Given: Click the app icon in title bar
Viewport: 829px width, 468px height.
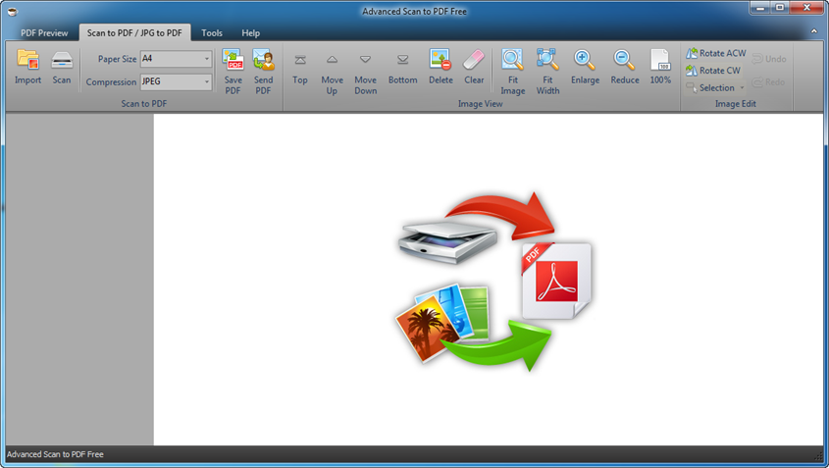Looking at the screenshot, I should pos(12,12).
